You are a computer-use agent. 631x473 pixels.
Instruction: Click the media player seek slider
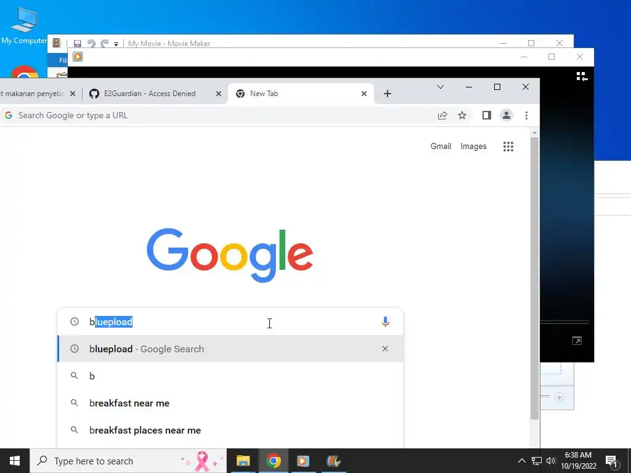[564, 321]
